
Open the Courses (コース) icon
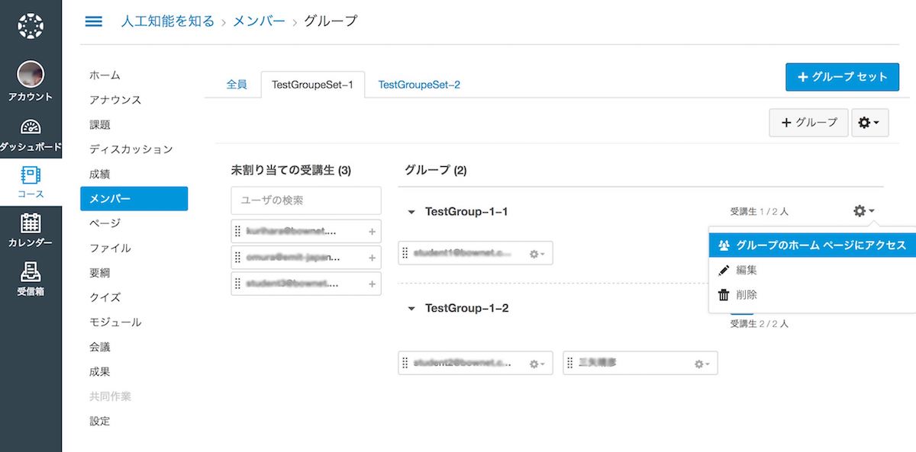click(x=31, y=175)
